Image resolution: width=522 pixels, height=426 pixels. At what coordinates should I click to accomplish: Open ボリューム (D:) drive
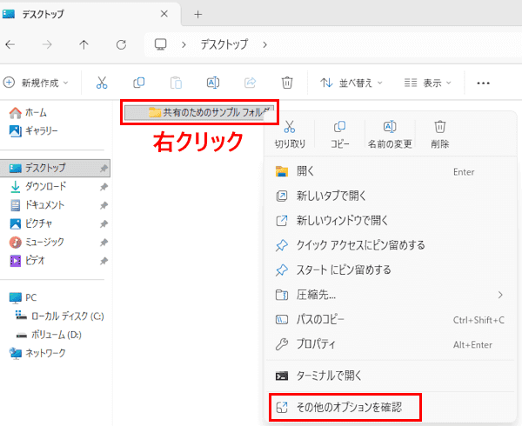[49, 335]
